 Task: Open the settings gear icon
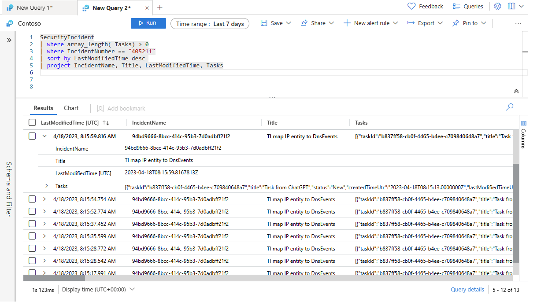click(497, 7)
